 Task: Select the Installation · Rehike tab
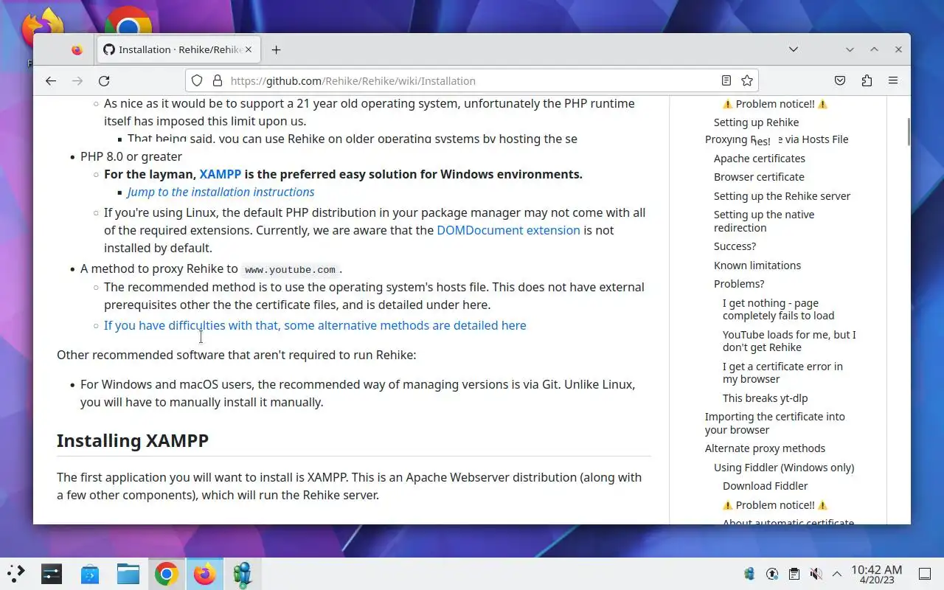(x=177, y=49)
